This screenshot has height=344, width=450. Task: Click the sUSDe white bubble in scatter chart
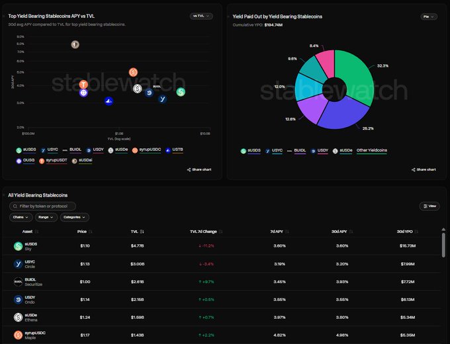(138, 89)
